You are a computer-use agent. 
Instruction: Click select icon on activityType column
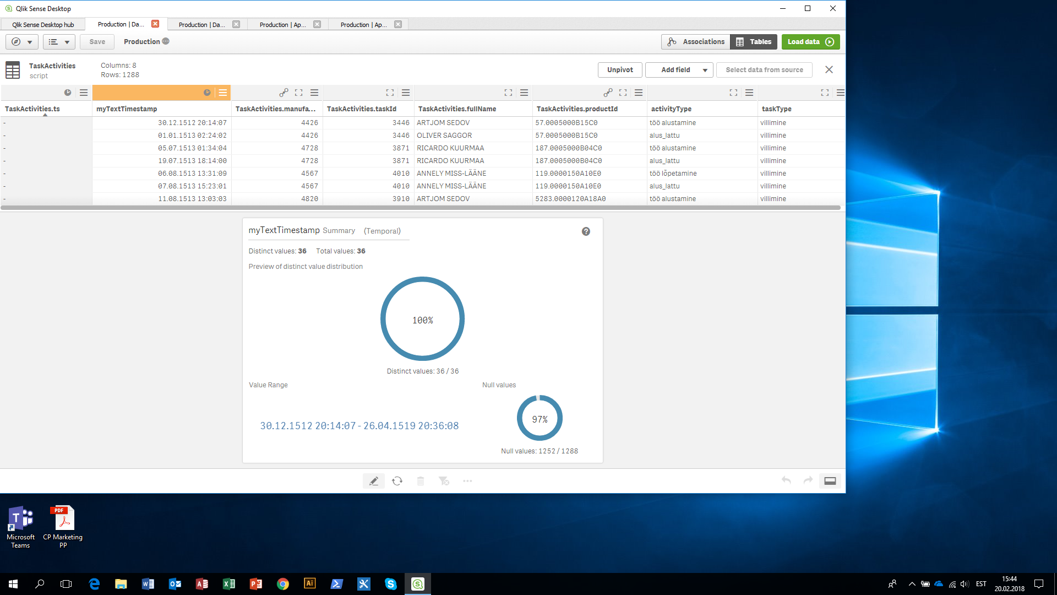(x=733, y=93)
